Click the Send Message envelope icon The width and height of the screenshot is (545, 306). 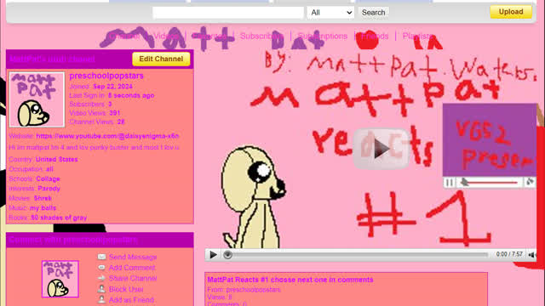[x=101, y=257]
